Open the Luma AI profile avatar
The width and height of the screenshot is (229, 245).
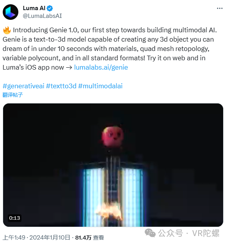point(11,12)
